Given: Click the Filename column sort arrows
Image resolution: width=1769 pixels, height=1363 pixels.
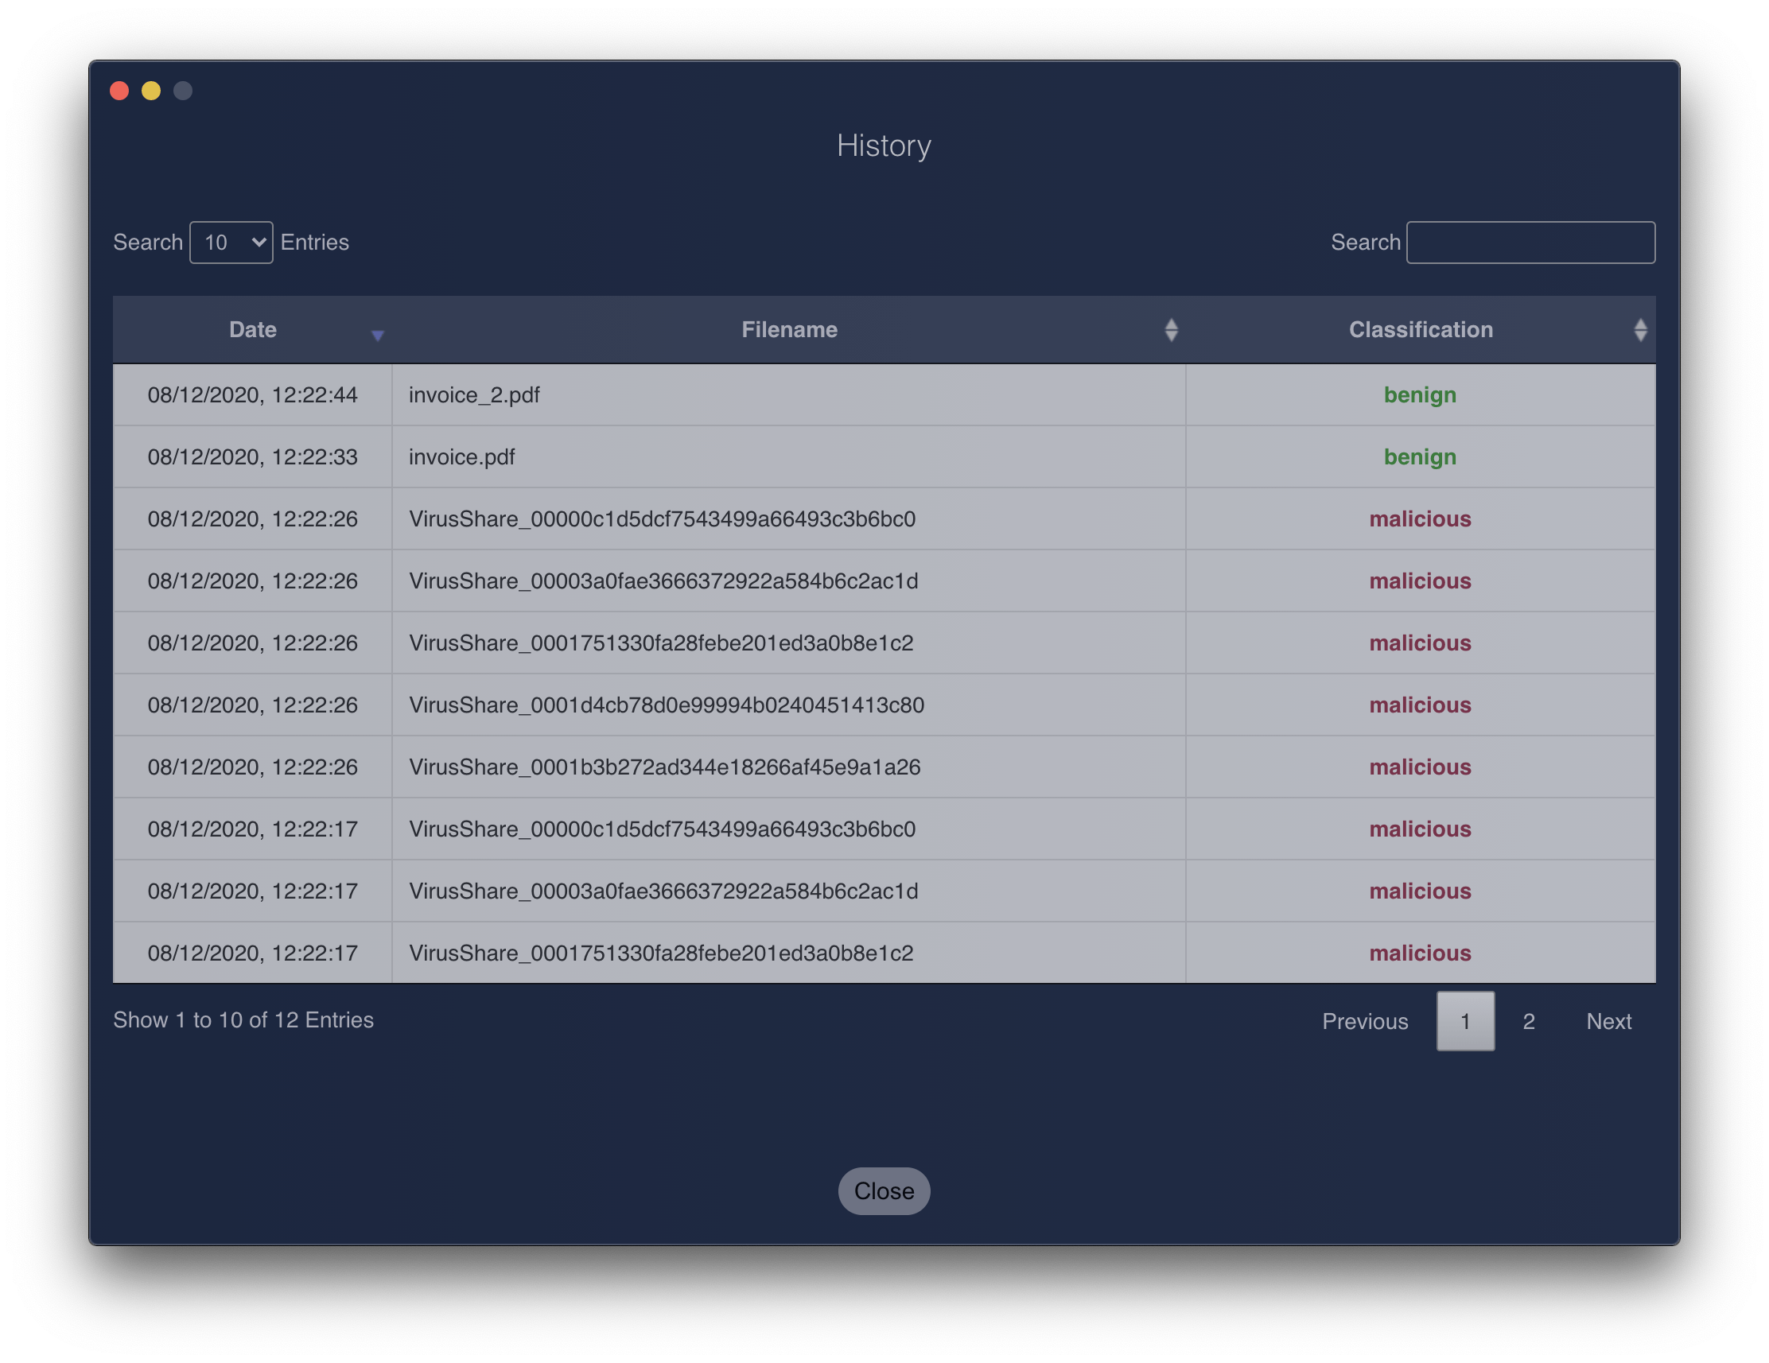Looking at the screenshot, I should coord(1172,329).
